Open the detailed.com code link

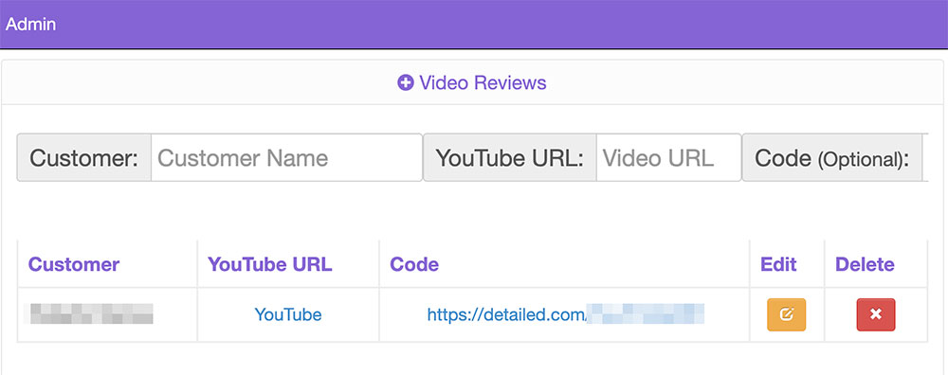566,314
